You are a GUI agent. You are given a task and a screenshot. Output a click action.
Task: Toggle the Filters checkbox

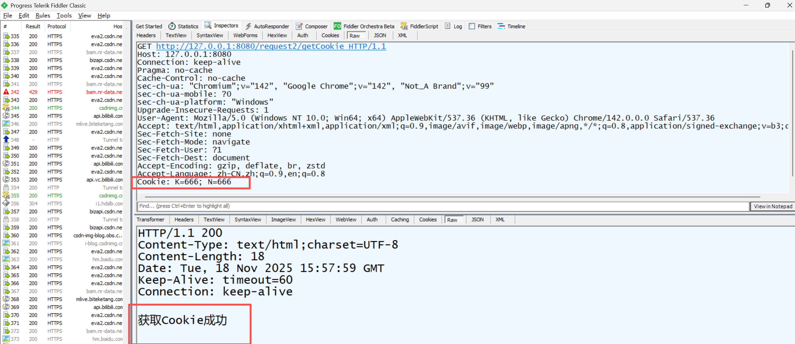point(472,26)
